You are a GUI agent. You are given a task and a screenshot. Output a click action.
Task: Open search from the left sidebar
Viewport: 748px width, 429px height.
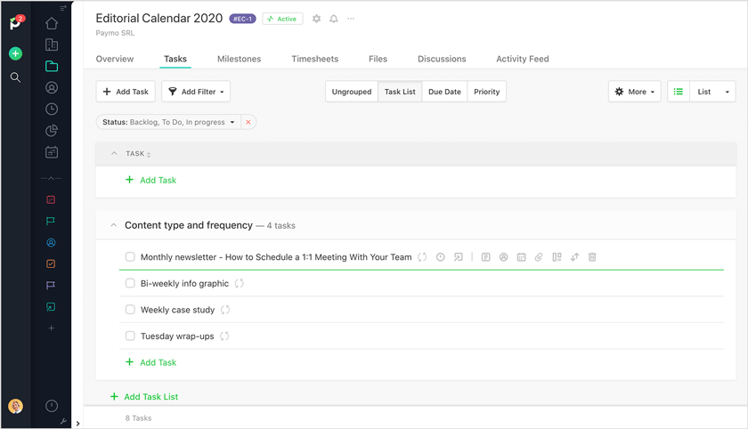(15, 77)
